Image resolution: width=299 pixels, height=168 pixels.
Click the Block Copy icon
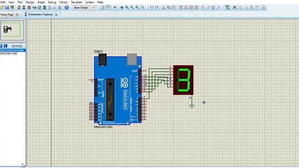pyautogui.click(x=181, y=7)
